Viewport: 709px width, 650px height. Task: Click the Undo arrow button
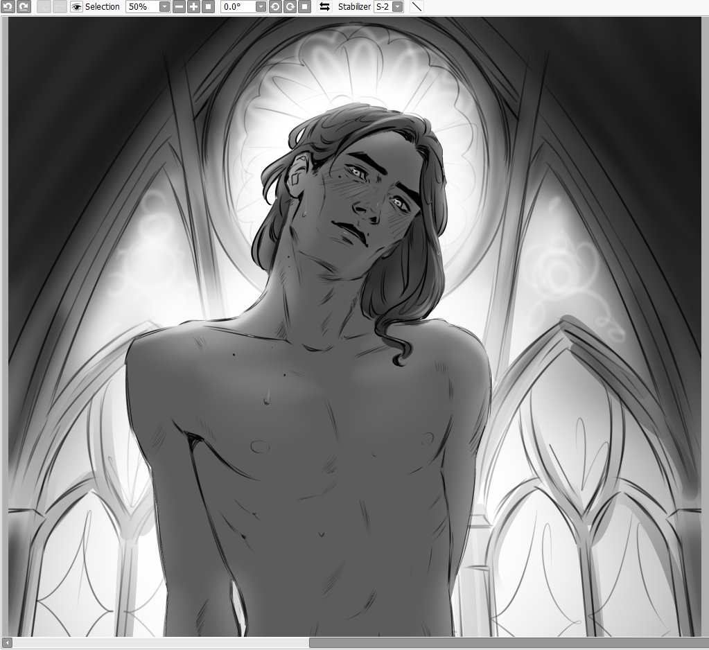click(8, 6)
